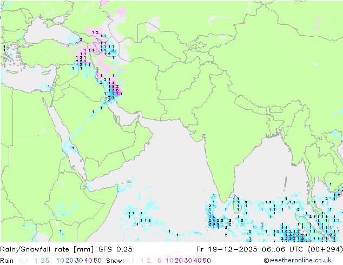343x265 pixels.
Task: Pick the rain 50 legend color value
Action: coord(97,261)
